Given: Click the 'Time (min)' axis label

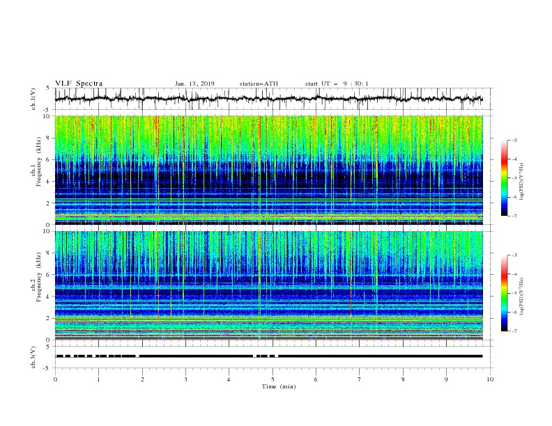Looking at the screenshot, I should (279, 386).
